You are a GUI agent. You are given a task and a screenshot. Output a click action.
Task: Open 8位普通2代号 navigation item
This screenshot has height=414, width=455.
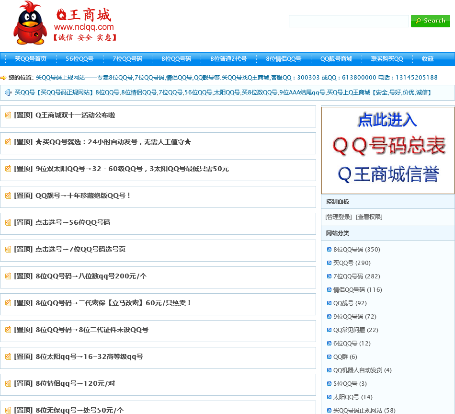(x=228, y=59)
